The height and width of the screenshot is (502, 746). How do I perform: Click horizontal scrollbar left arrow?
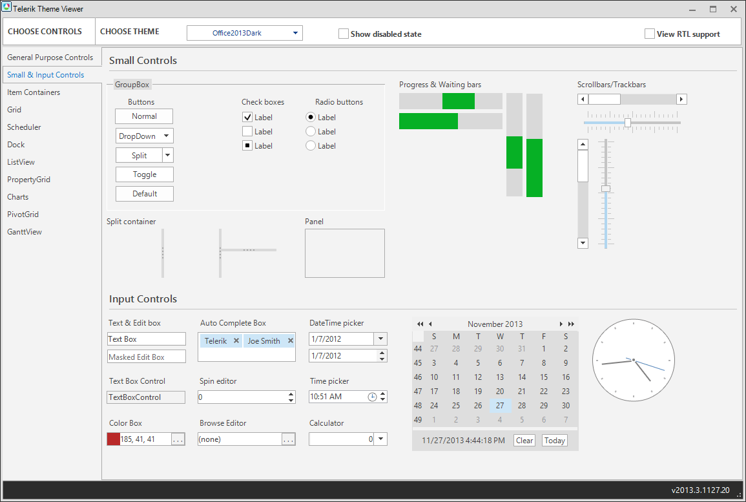(583, 99)
